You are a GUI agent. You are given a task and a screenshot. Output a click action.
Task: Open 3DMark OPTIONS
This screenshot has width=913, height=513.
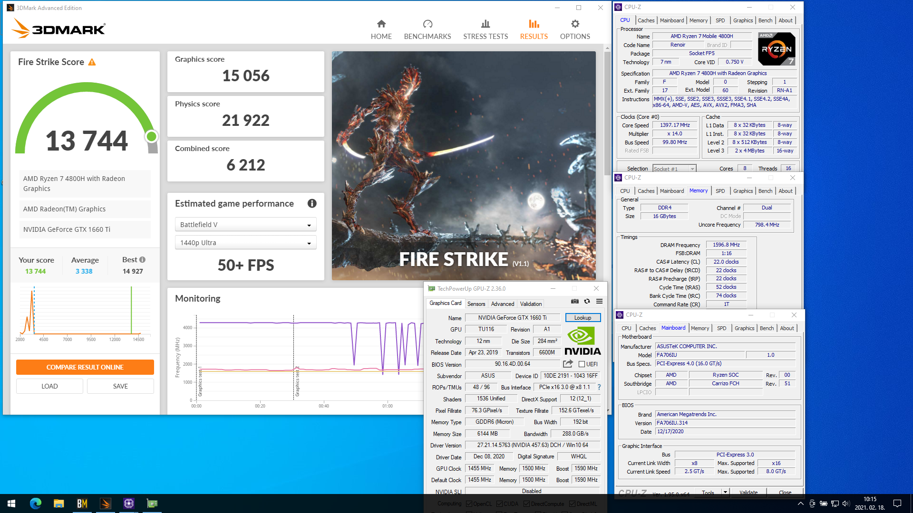point(575,29)
